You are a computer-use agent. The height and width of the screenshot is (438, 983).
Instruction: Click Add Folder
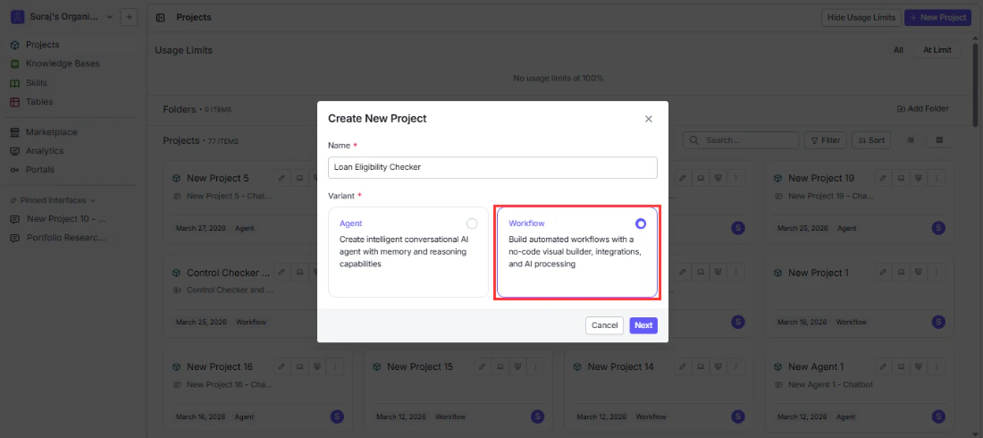(923, 108)
